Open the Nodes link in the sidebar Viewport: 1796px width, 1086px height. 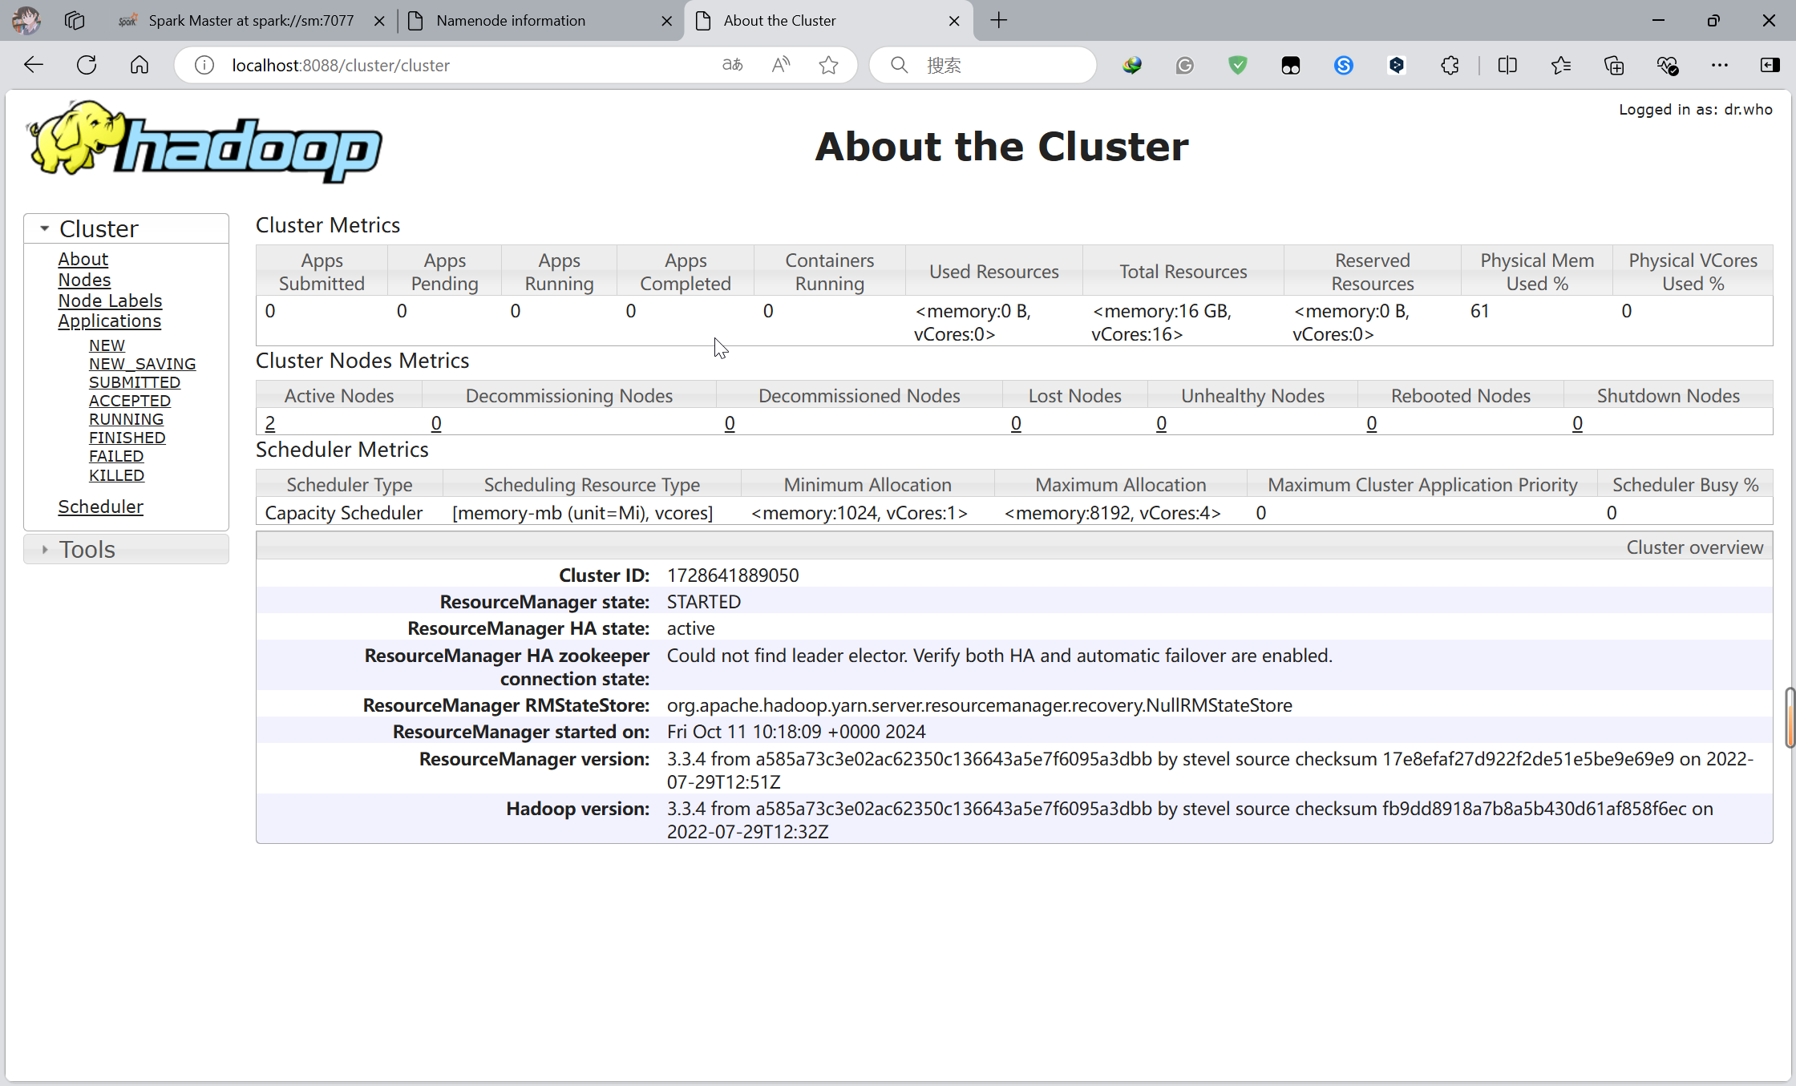click(x=84, y=280)
